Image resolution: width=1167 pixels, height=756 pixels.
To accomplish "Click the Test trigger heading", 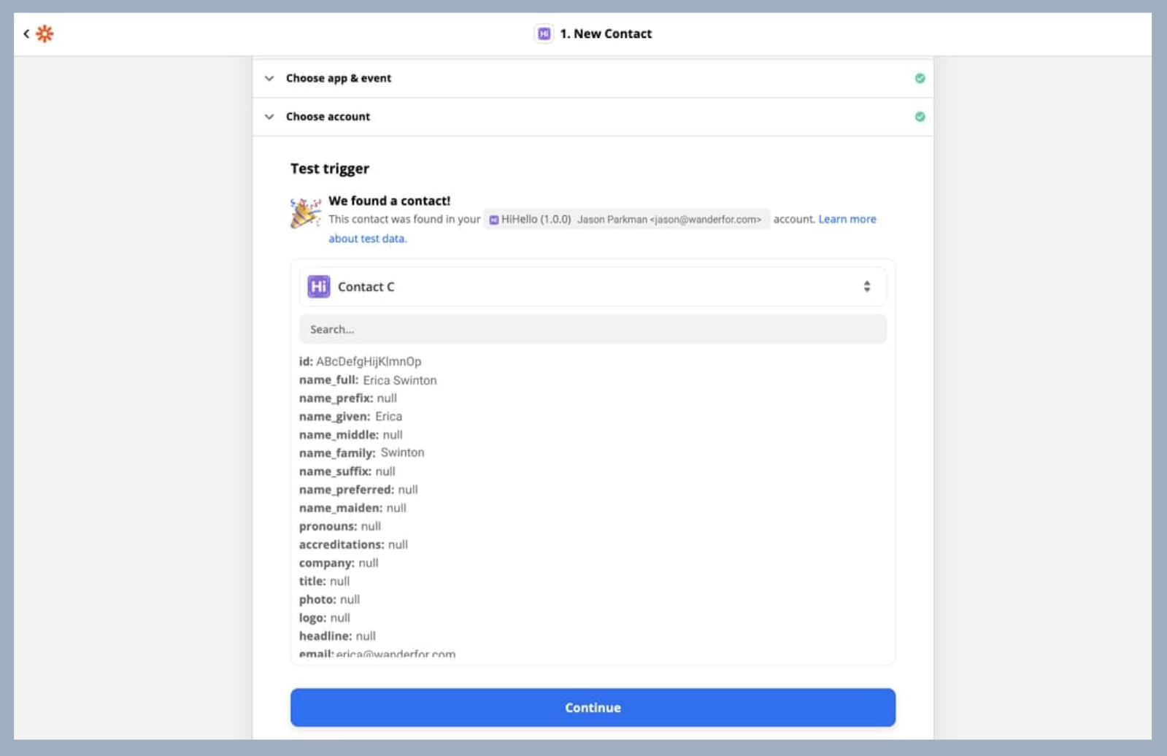I will pyautogui.click(x=330, y=169).
